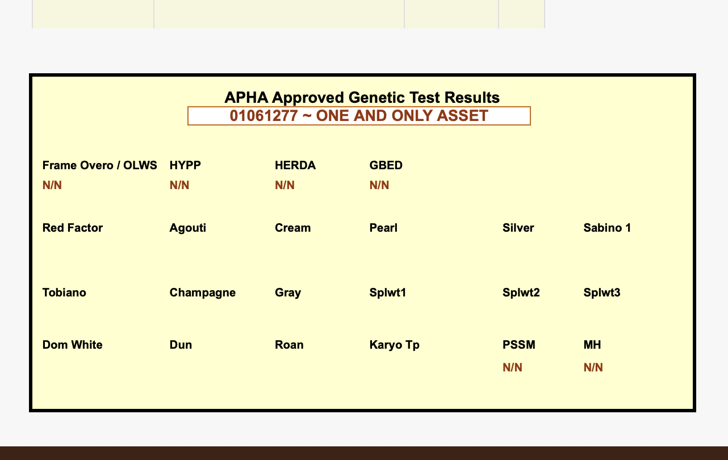Select the HERDA test label
The height and width of the screenshot is (460, 728).
[295, 165]
